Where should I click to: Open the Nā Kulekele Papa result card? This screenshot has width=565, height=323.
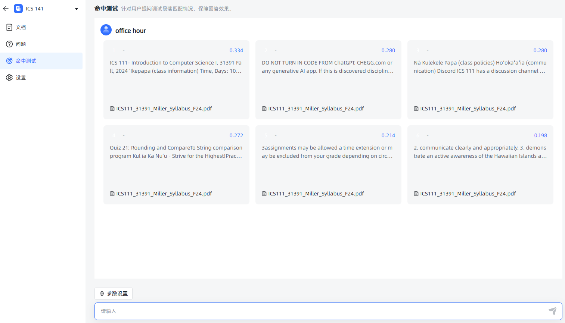click(x=480, y=79)
